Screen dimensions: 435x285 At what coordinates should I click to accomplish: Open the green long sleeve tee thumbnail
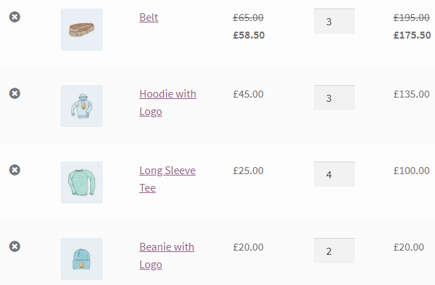click(82, 183)
